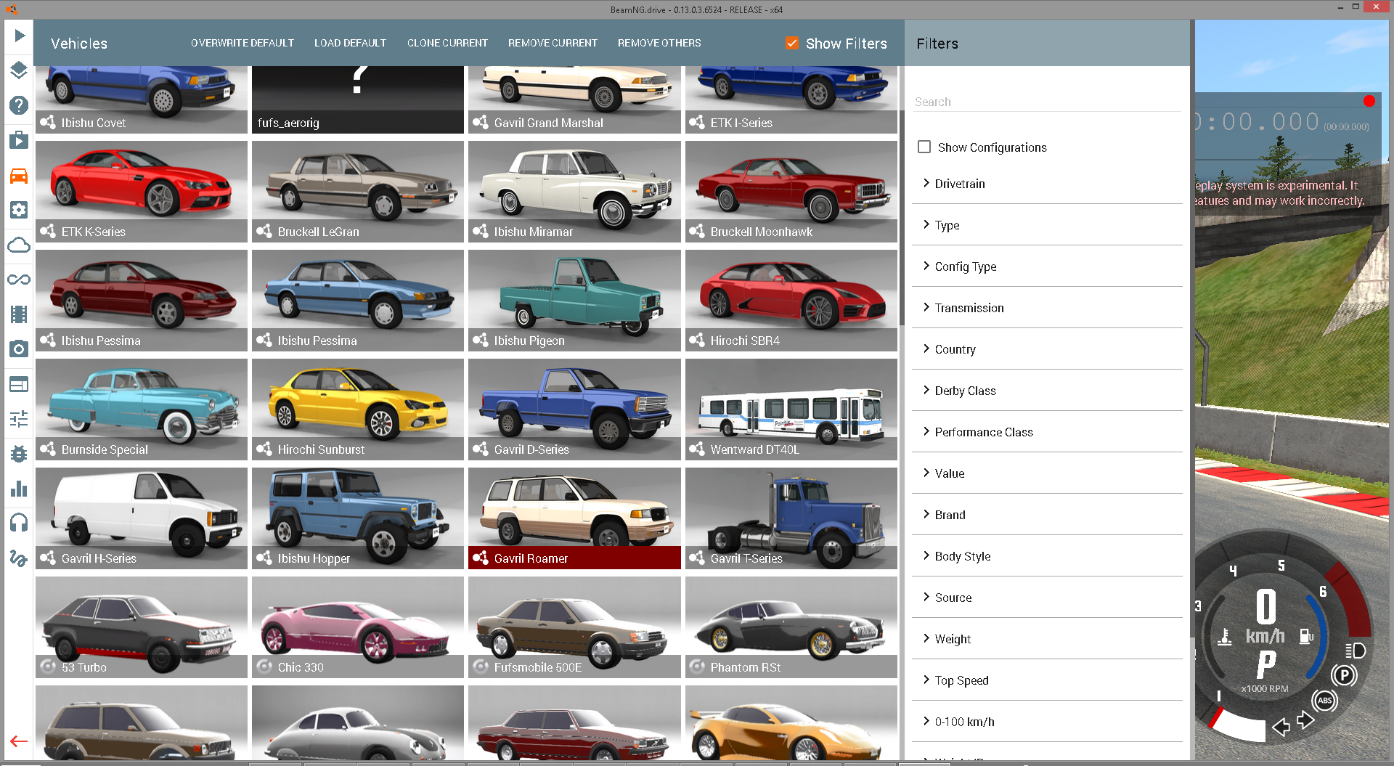1394x766 pixels.
Task: Open the vehicle parts gear icon
Action: click(19, 210)
